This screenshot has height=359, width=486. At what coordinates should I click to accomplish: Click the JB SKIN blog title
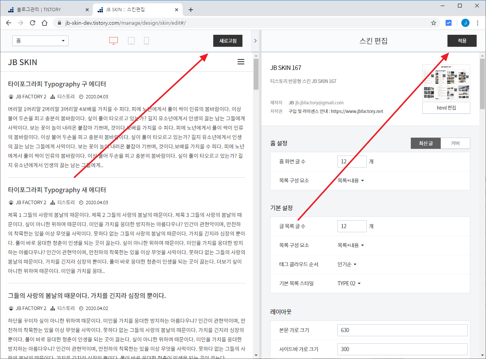click(22, 62)
